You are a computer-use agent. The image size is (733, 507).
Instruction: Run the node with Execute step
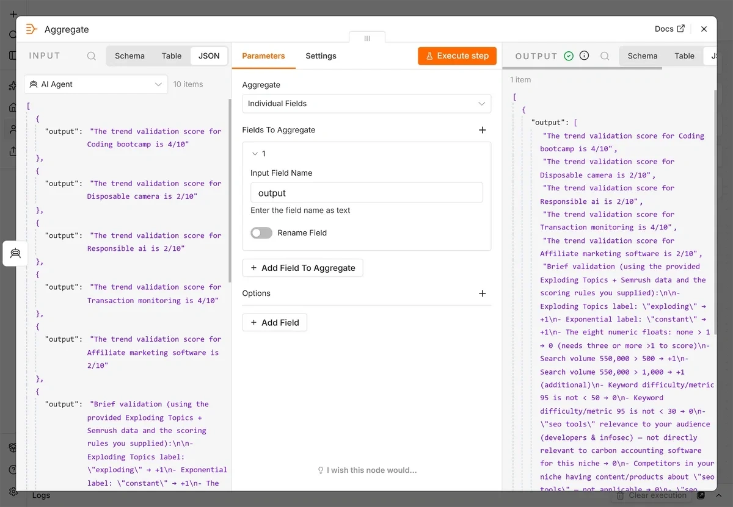(458, 56)
